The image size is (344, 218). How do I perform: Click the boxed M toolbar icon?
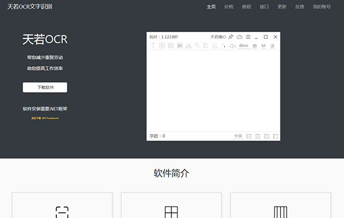click(179, 46)
